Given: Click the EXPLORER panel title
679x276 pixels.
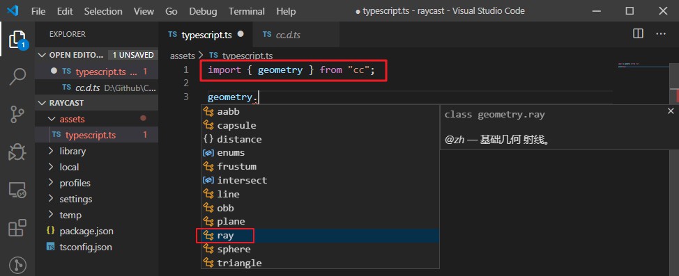Looking at the screenshot, I should (68, 34).
